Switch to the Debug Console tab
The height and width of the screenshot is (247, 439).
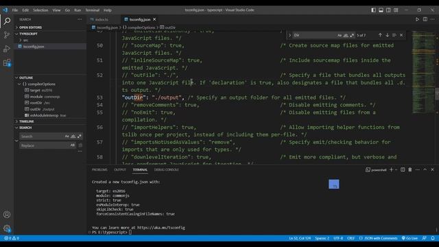tap(166, 169)
